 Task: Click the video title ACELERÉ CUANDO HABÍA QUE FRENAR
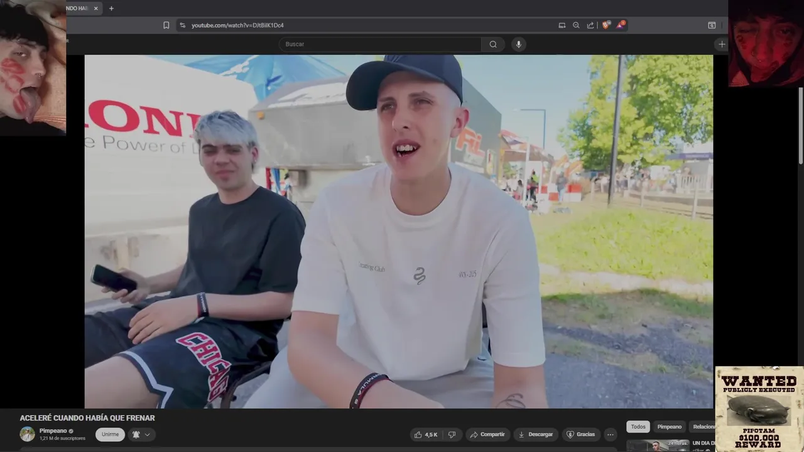87,418
